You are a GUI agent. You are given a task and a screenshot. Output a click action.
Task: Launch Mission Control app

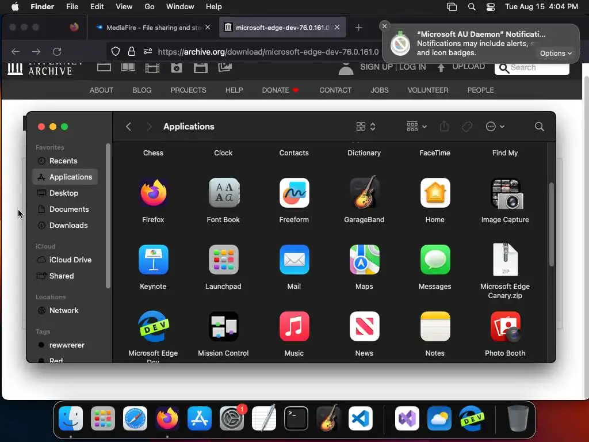point(224,326)
